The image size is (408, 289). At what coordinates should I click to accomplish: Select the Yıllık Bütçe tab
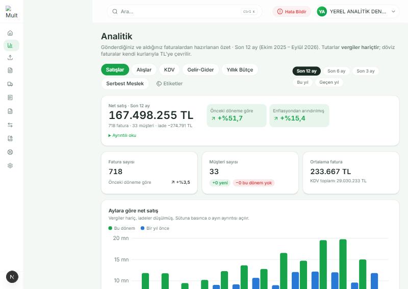[240, 69]
